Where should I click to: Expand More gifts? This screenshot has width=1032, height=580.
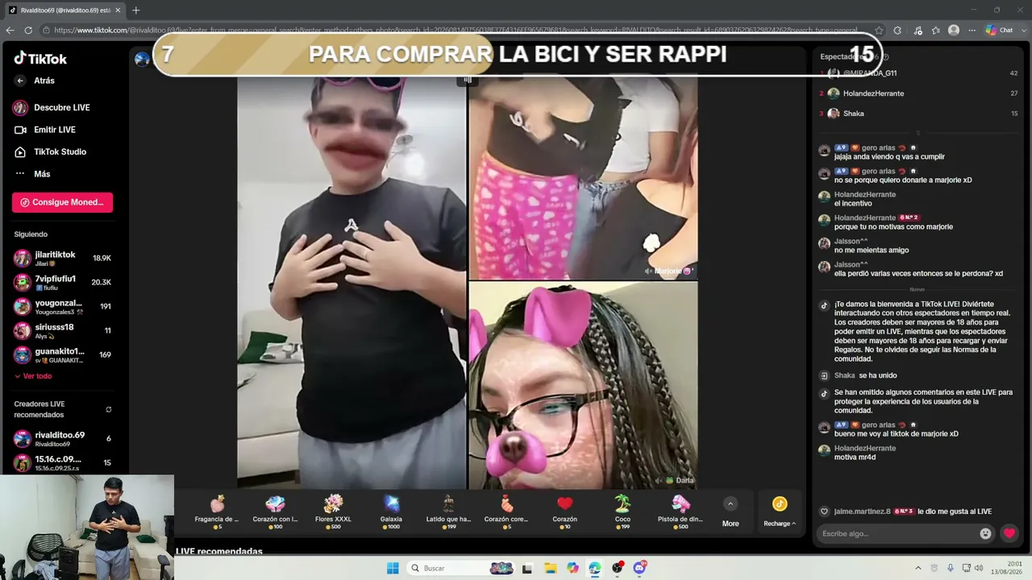tap(730, 512)
